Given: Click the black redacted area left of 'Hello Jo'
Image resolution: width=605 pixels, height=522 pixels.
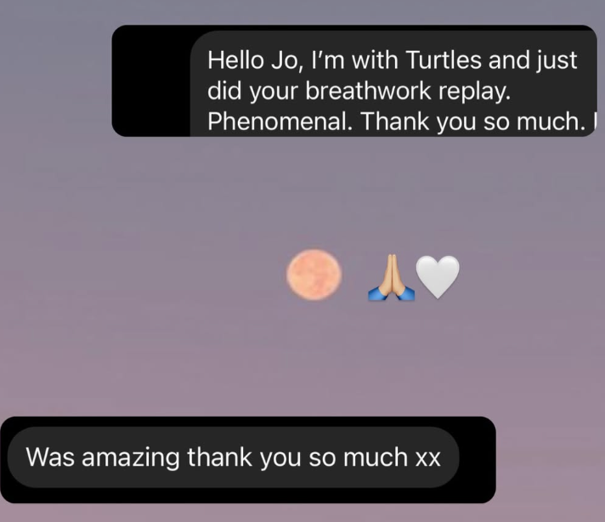Looking at the screenshot, I should point(151,81).
